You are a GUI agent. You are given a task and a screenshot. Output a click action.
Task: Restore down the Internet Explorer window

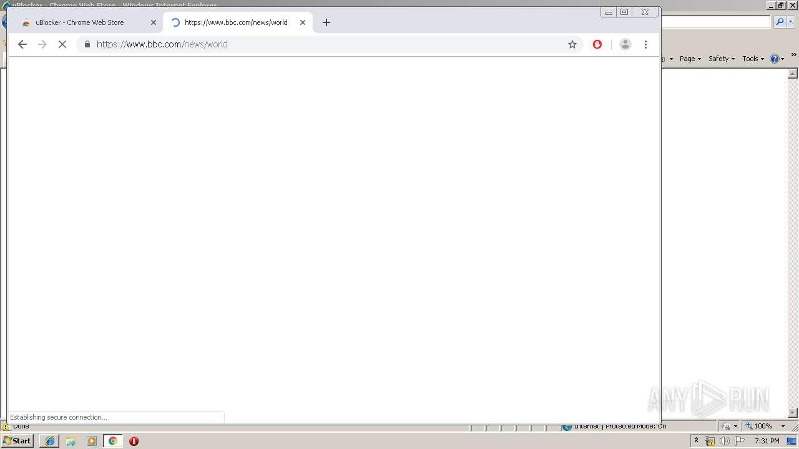tap(781, 5)
